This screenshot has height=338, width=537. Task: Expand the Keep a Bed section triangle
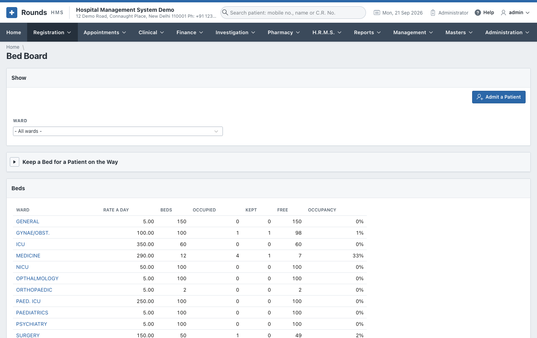tap(15, 162)
